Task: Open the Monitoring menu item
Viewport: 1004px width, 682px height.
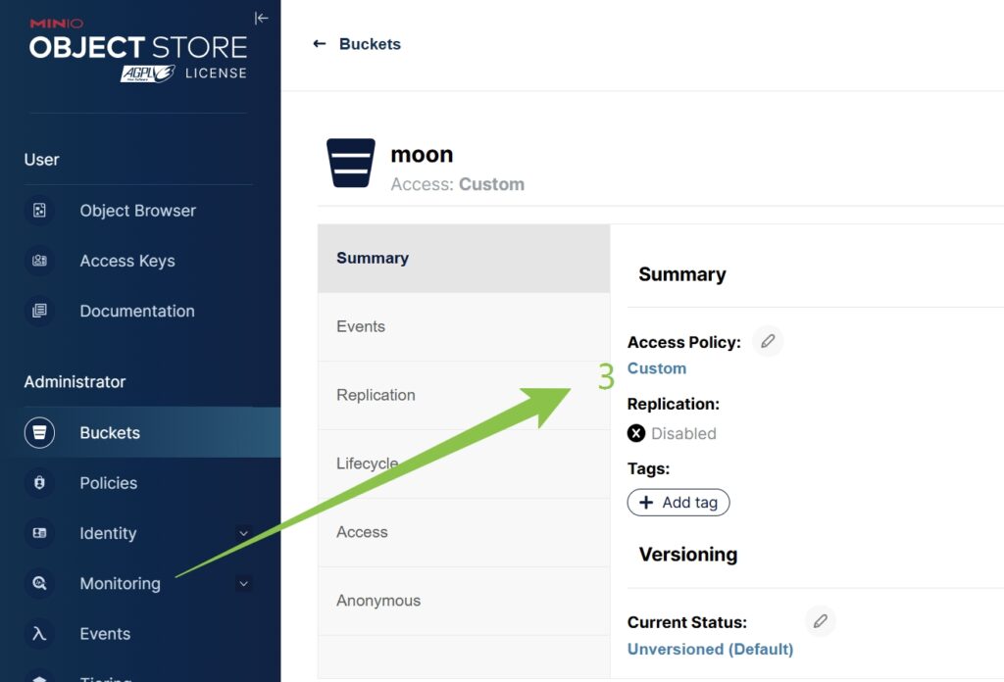Action: click(x=120, y=584)
